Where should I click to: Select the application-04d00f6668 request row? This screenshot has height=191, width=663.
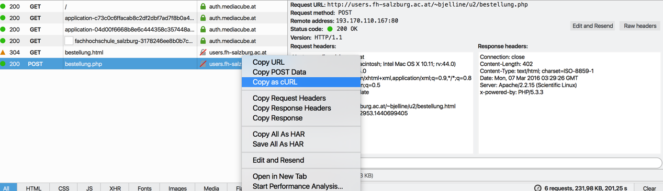tap(143, 29)
